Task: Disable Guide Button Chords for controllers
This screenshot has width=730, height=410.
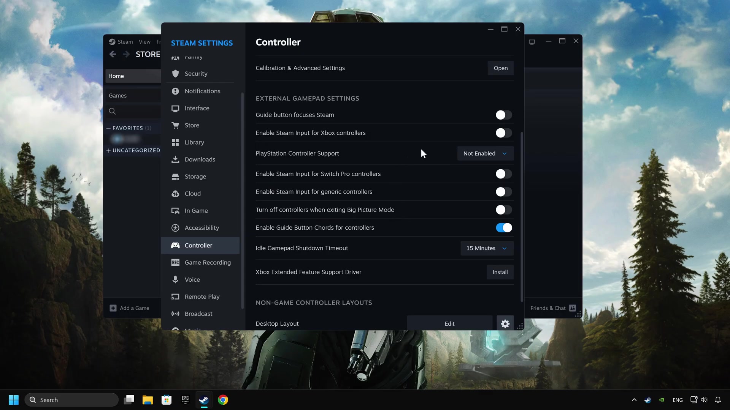Action: 503,228
